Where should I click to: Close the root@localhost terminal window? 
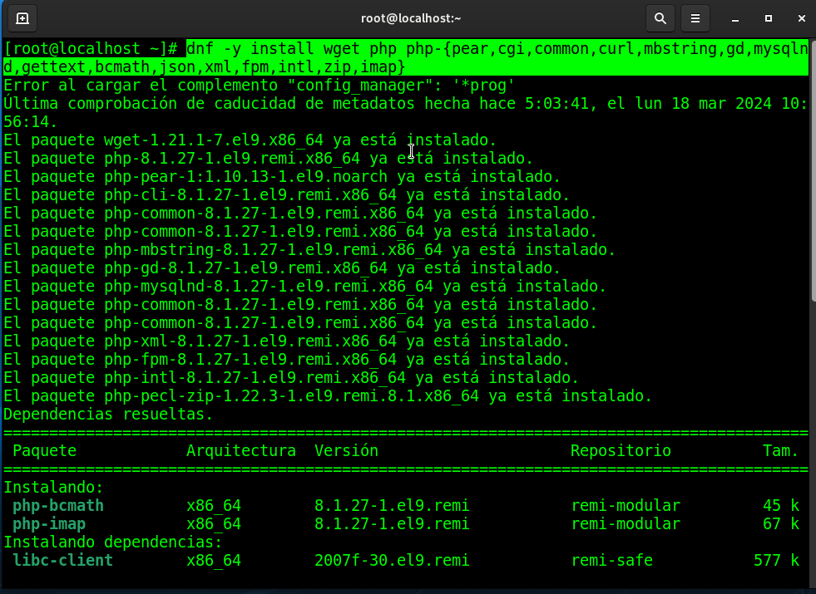click(x=798, y=17)
